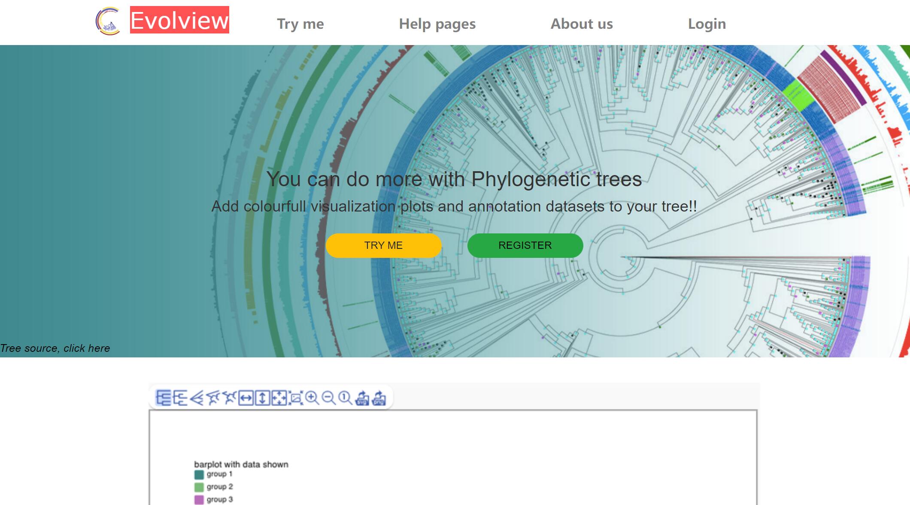This screenshot has height=505, width=910.
Task: Click the Evolview circular logo icon
Action: pos(108,21)
